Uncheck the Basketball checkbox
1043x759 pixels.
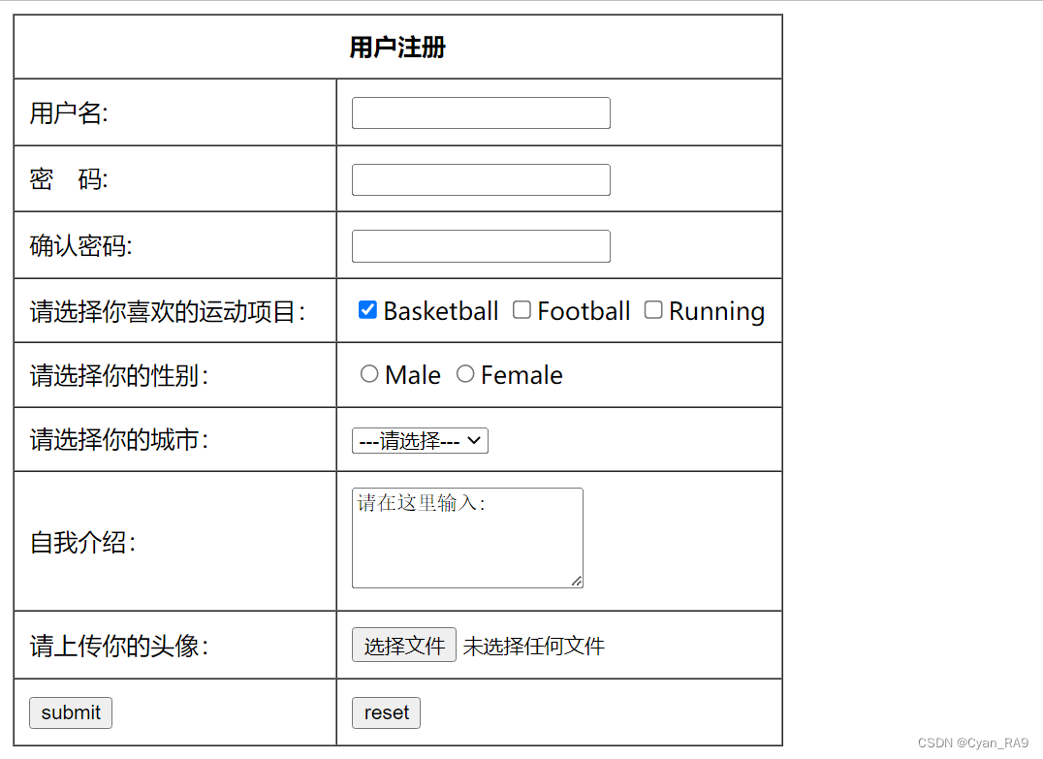[x=367, y=310]
